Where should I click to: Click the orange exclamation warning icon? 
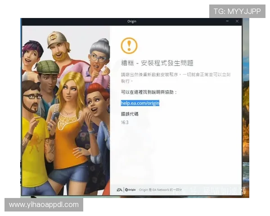tap(129, 45)
